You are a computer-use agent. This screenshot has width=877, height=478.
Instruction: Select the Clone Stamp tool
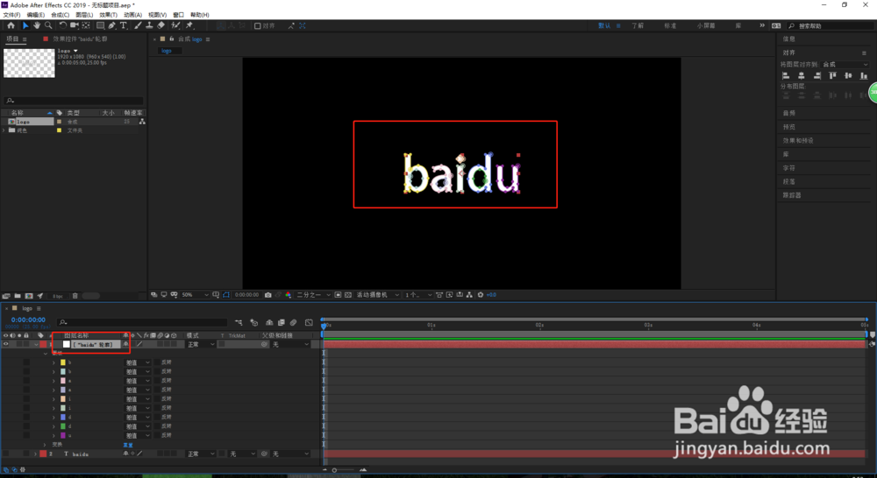coord(149,25)
